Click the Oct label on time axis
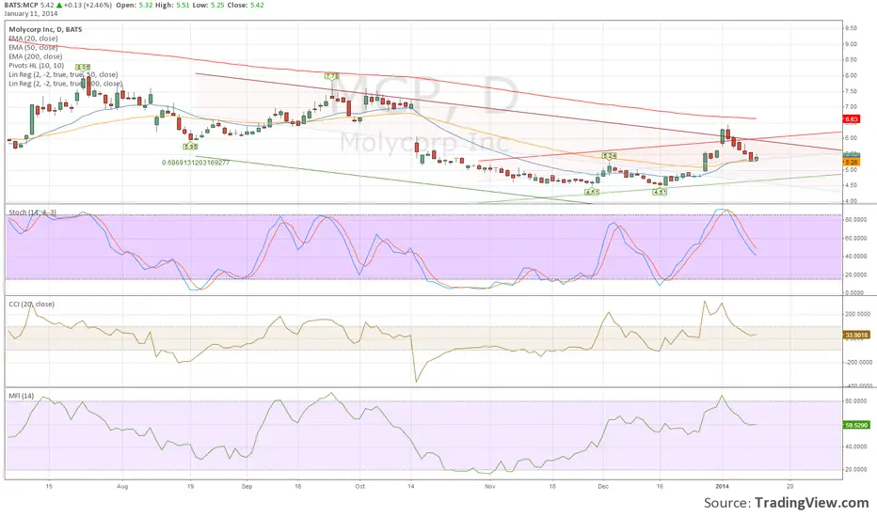Screen dimensions: 877x517 pyautogui.click(x=360, y=487)
